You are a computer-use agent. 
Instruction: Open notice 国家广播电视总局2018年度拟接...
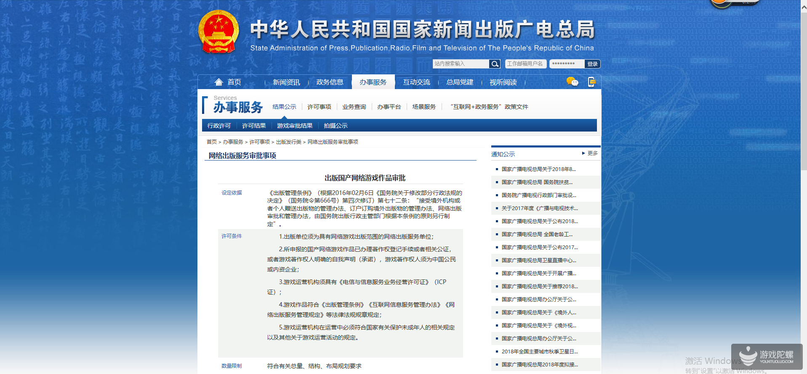point(540,365)
